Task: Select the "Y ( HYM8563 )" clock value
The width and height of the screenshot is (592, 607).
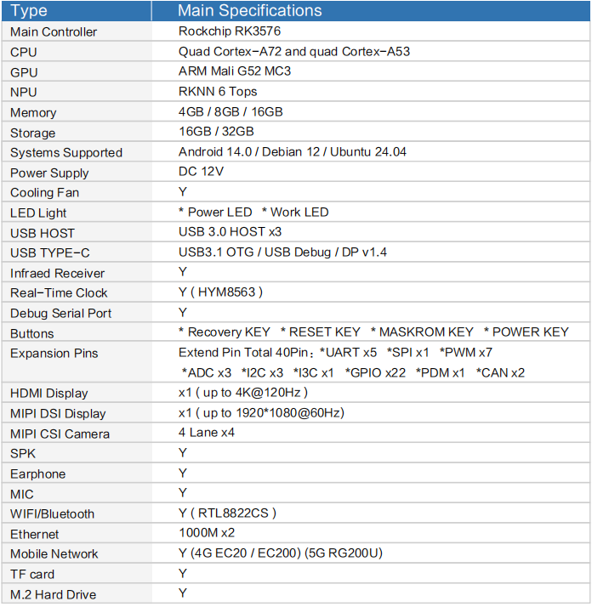Action: [x=220, y=292]
